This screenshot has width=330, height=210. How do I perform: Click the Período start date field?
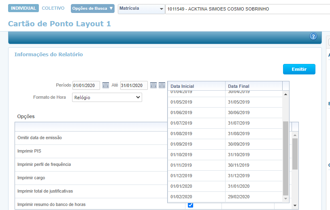[86, 85]
